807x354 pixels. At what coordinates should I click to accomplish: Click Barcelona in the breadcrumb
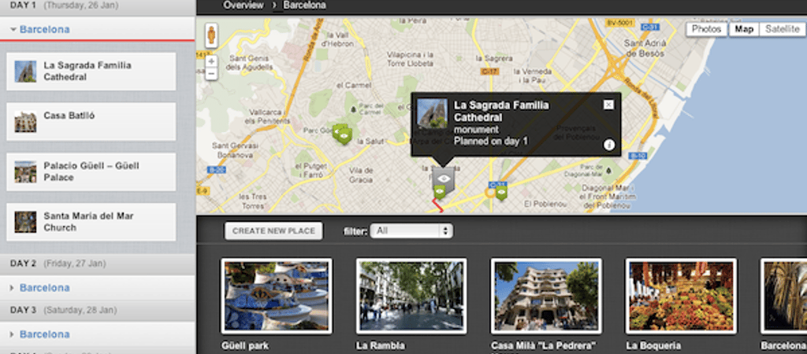pyautogui.click(x=305, y=6)
